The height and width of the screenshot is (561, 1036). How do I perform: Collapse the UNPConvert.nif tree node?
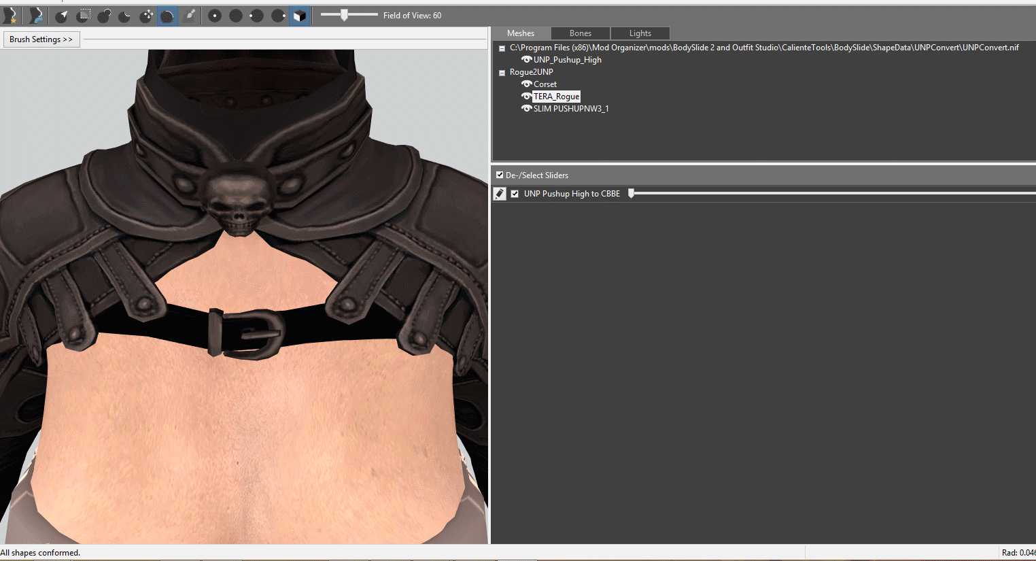502,48
